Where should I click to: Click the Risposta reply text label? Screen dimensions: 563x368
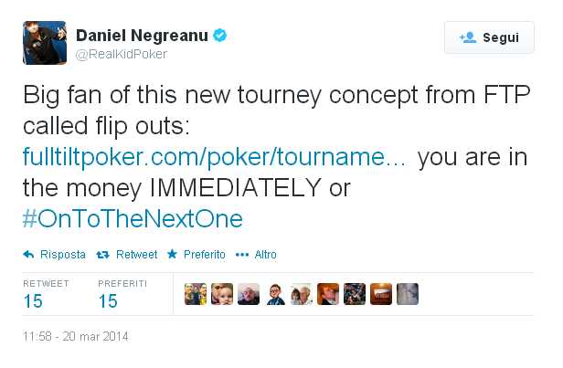pos(63,255)
